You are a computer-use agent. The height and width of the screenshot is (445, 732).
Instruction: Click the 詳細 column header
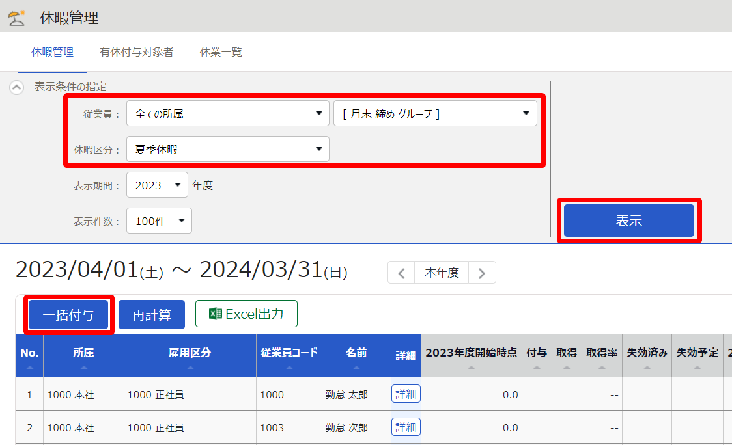coord(406,356)
